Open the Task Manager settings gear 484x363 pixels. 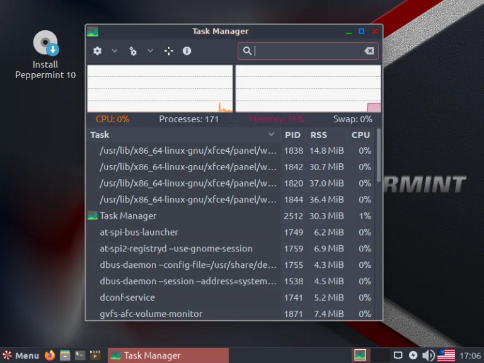[x=97, y=51]
